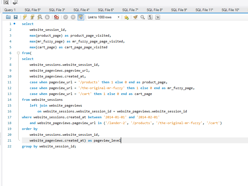The height and width of the screenshot is (186, 248).
Task: Click '2014-02-01' date string on line 17
Action: pyautogui.click(x=148, y=117)
